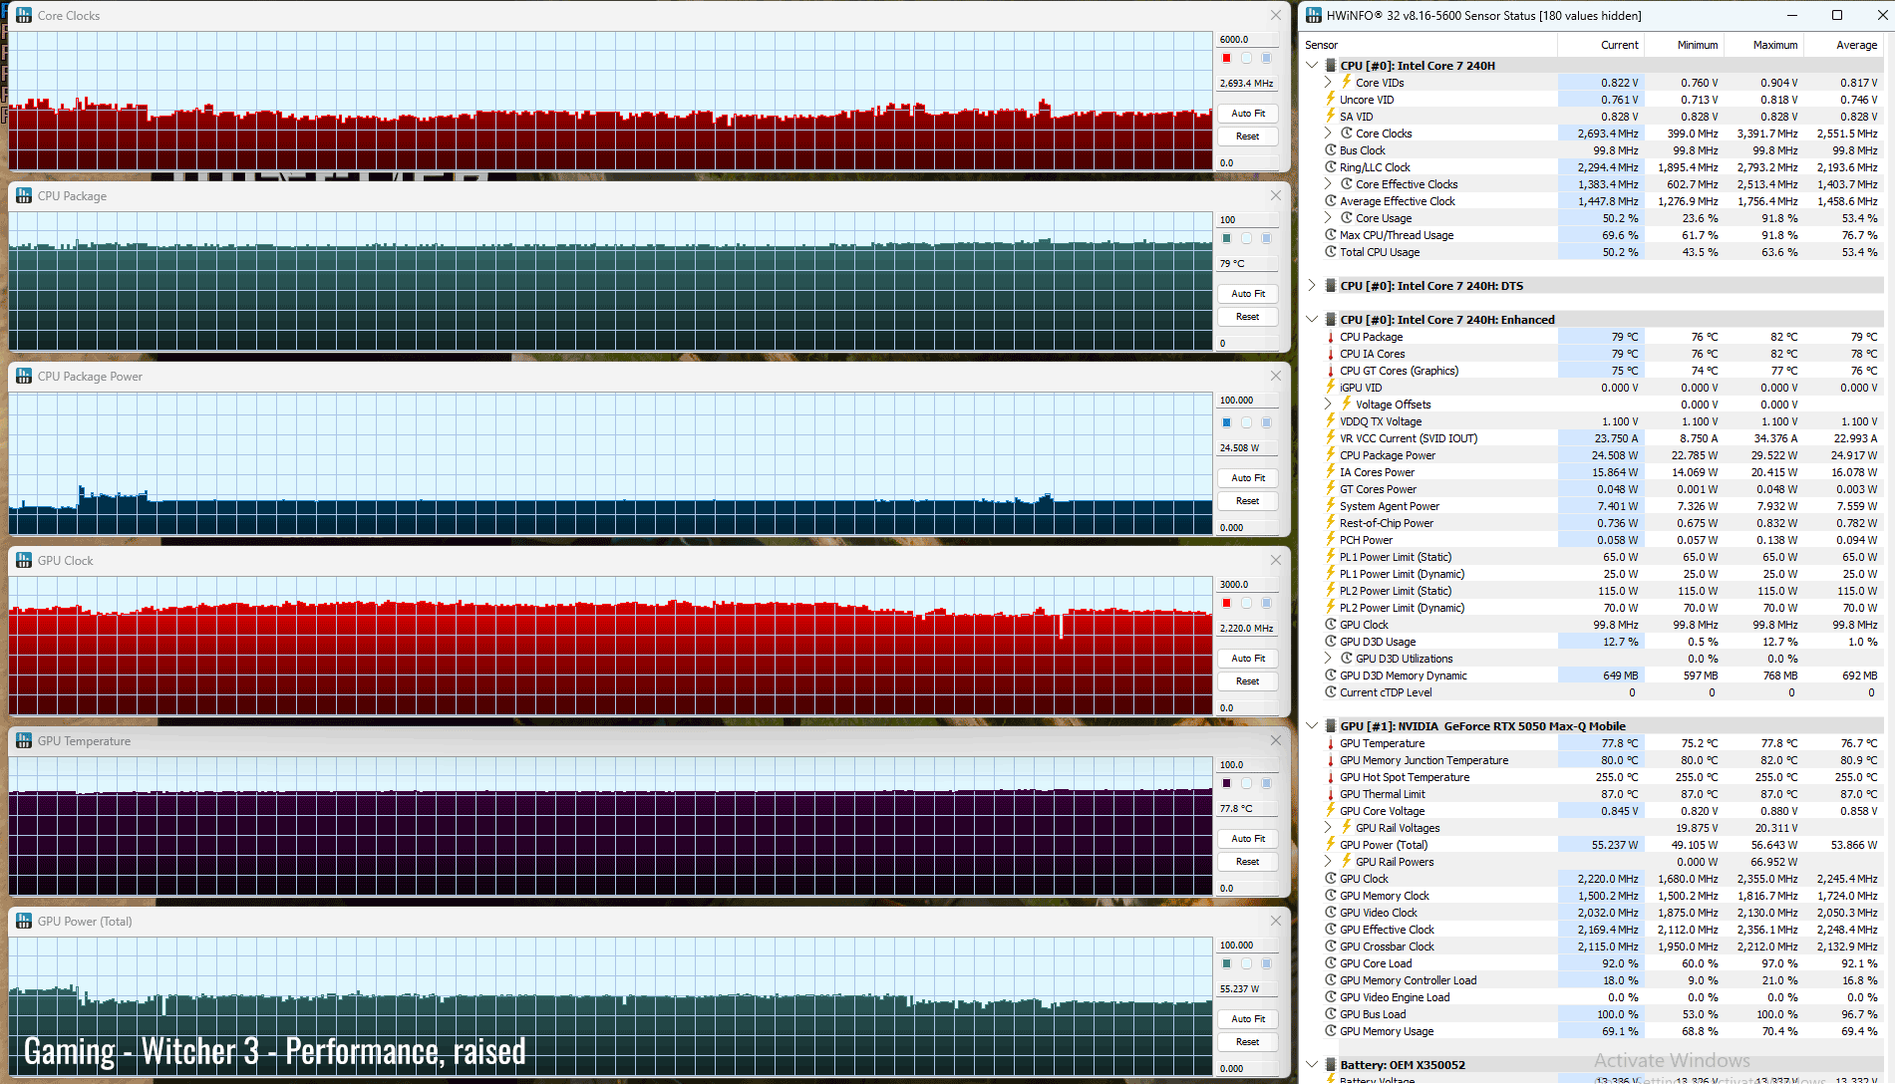Screen dimensions: 1895x1084
Task: Expand the GPU D3D Utilizations sub-items
Action: pyautogui.click(x=1328, y=659)
